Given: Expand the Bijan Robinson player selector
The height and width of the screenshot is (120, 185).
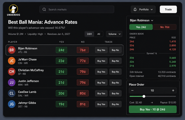Looking at the screenshot, I should point(142,20).
